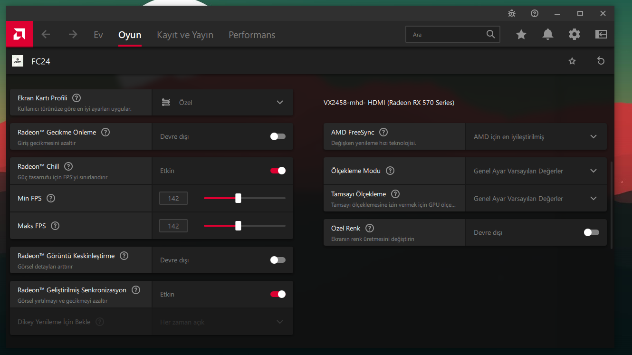Show help for Geliştirilmiş Senkronizasyon
Screen dimensions: 632x355
[136, 290]
